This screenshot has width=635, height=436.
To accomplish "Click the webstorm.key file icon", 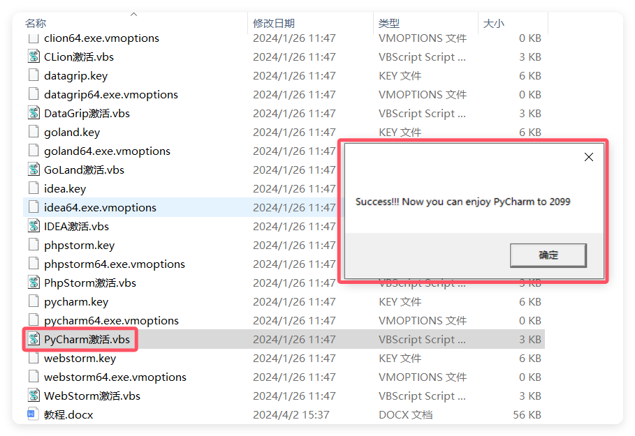I will [34, 358].
